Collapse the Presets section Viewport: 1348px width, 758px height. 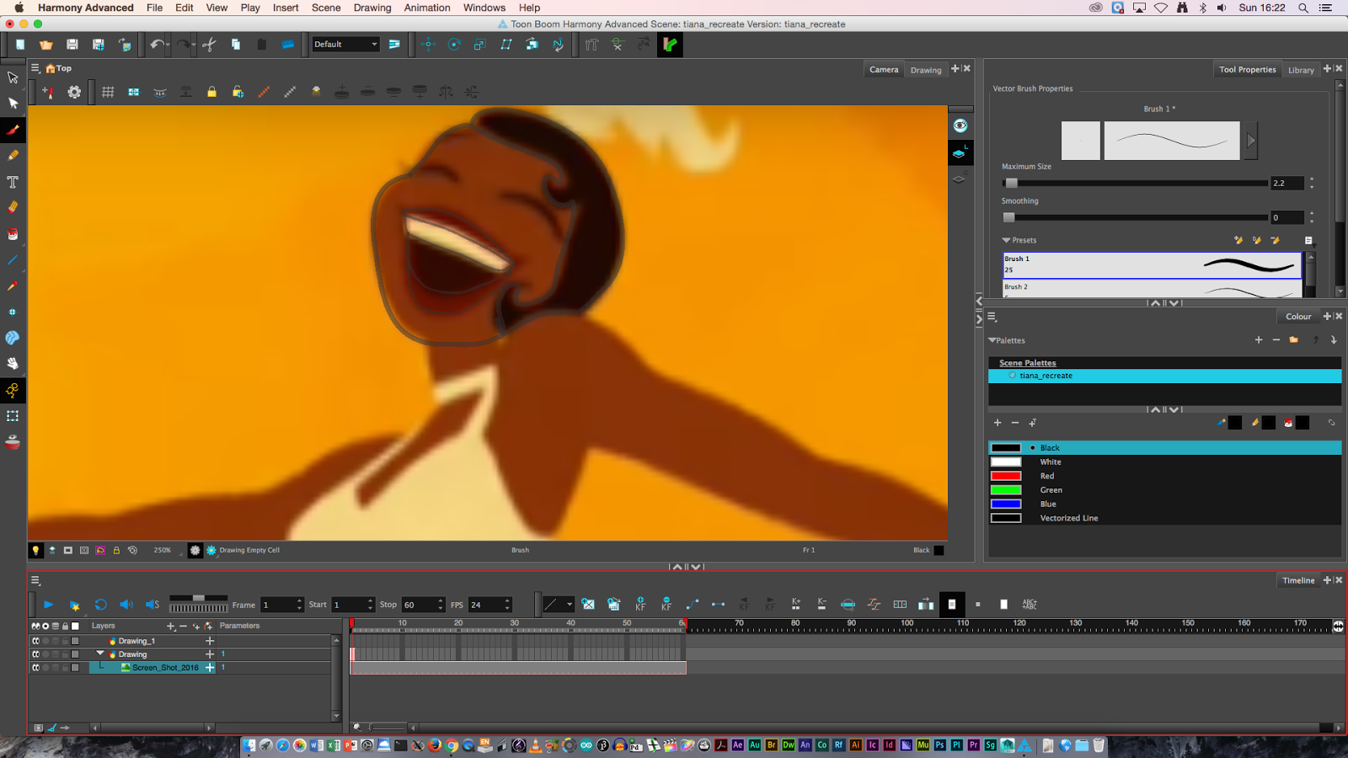[1006, 240]
